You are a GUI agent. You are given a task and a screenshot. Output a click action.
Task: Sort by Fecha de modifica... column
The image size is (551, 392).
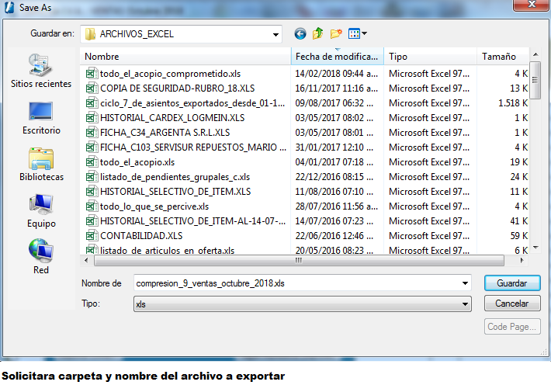click(338, 57)
